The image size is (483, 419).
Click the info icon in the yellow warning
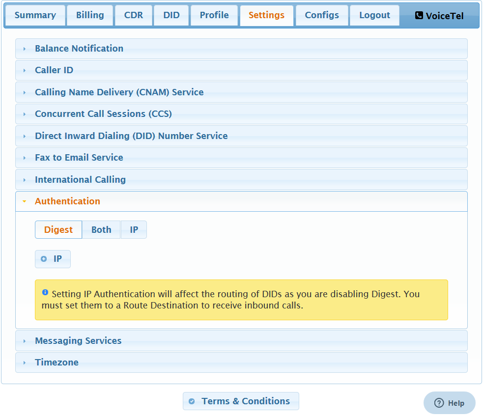click(x=45, y=292)
